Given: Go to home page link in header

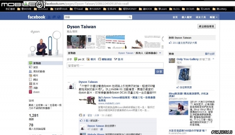Looking at the screenshot, I should (x=175, y=17).
